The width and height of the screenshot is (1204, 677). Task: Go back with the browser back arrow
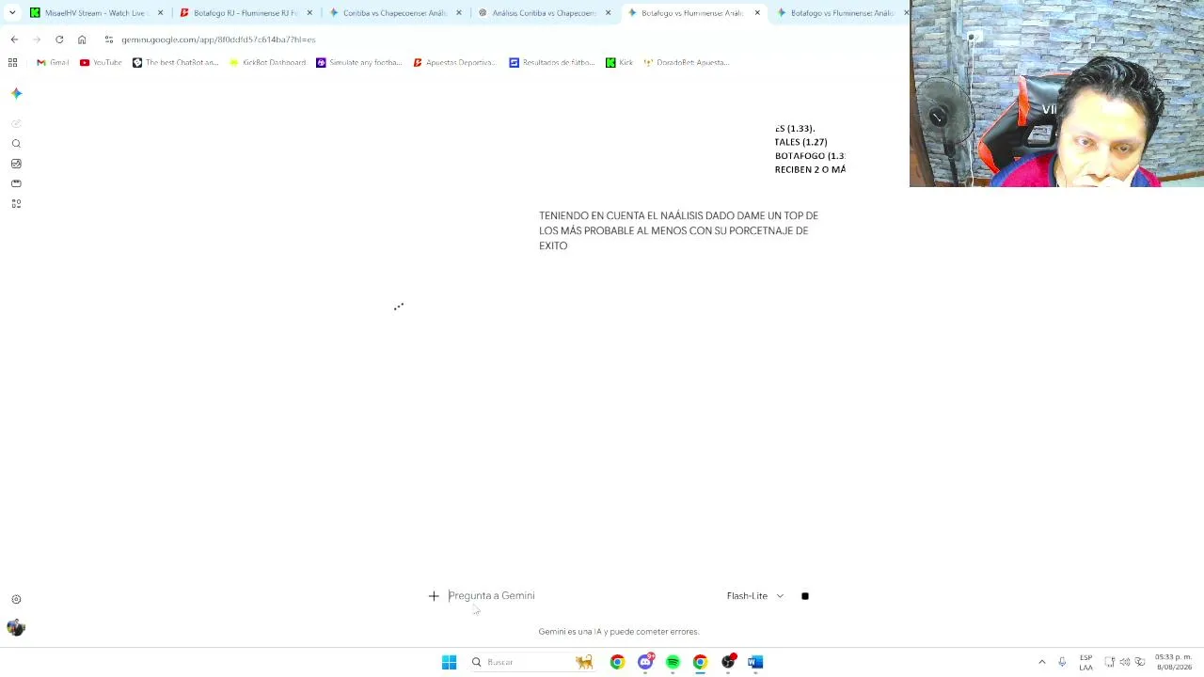point(14,39)
